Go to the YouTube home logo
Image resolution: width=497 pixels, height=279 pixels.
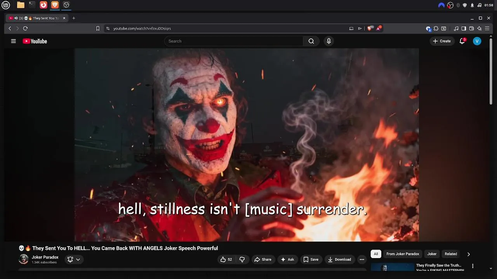(35, 41)
